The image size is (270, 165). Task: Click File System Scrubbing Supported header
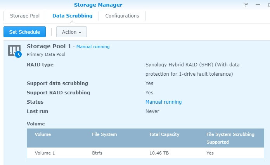[x=230, y=138]
